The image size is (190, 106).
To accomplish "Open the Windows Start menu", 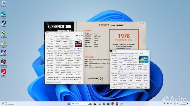I will (69, 104).
